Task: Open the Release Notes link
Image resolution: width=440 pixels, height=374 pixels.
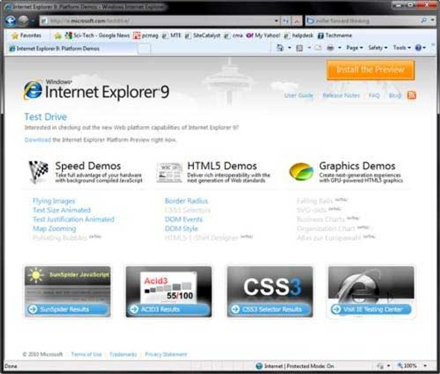Action: pyautogui.click(x=341, y=95)
